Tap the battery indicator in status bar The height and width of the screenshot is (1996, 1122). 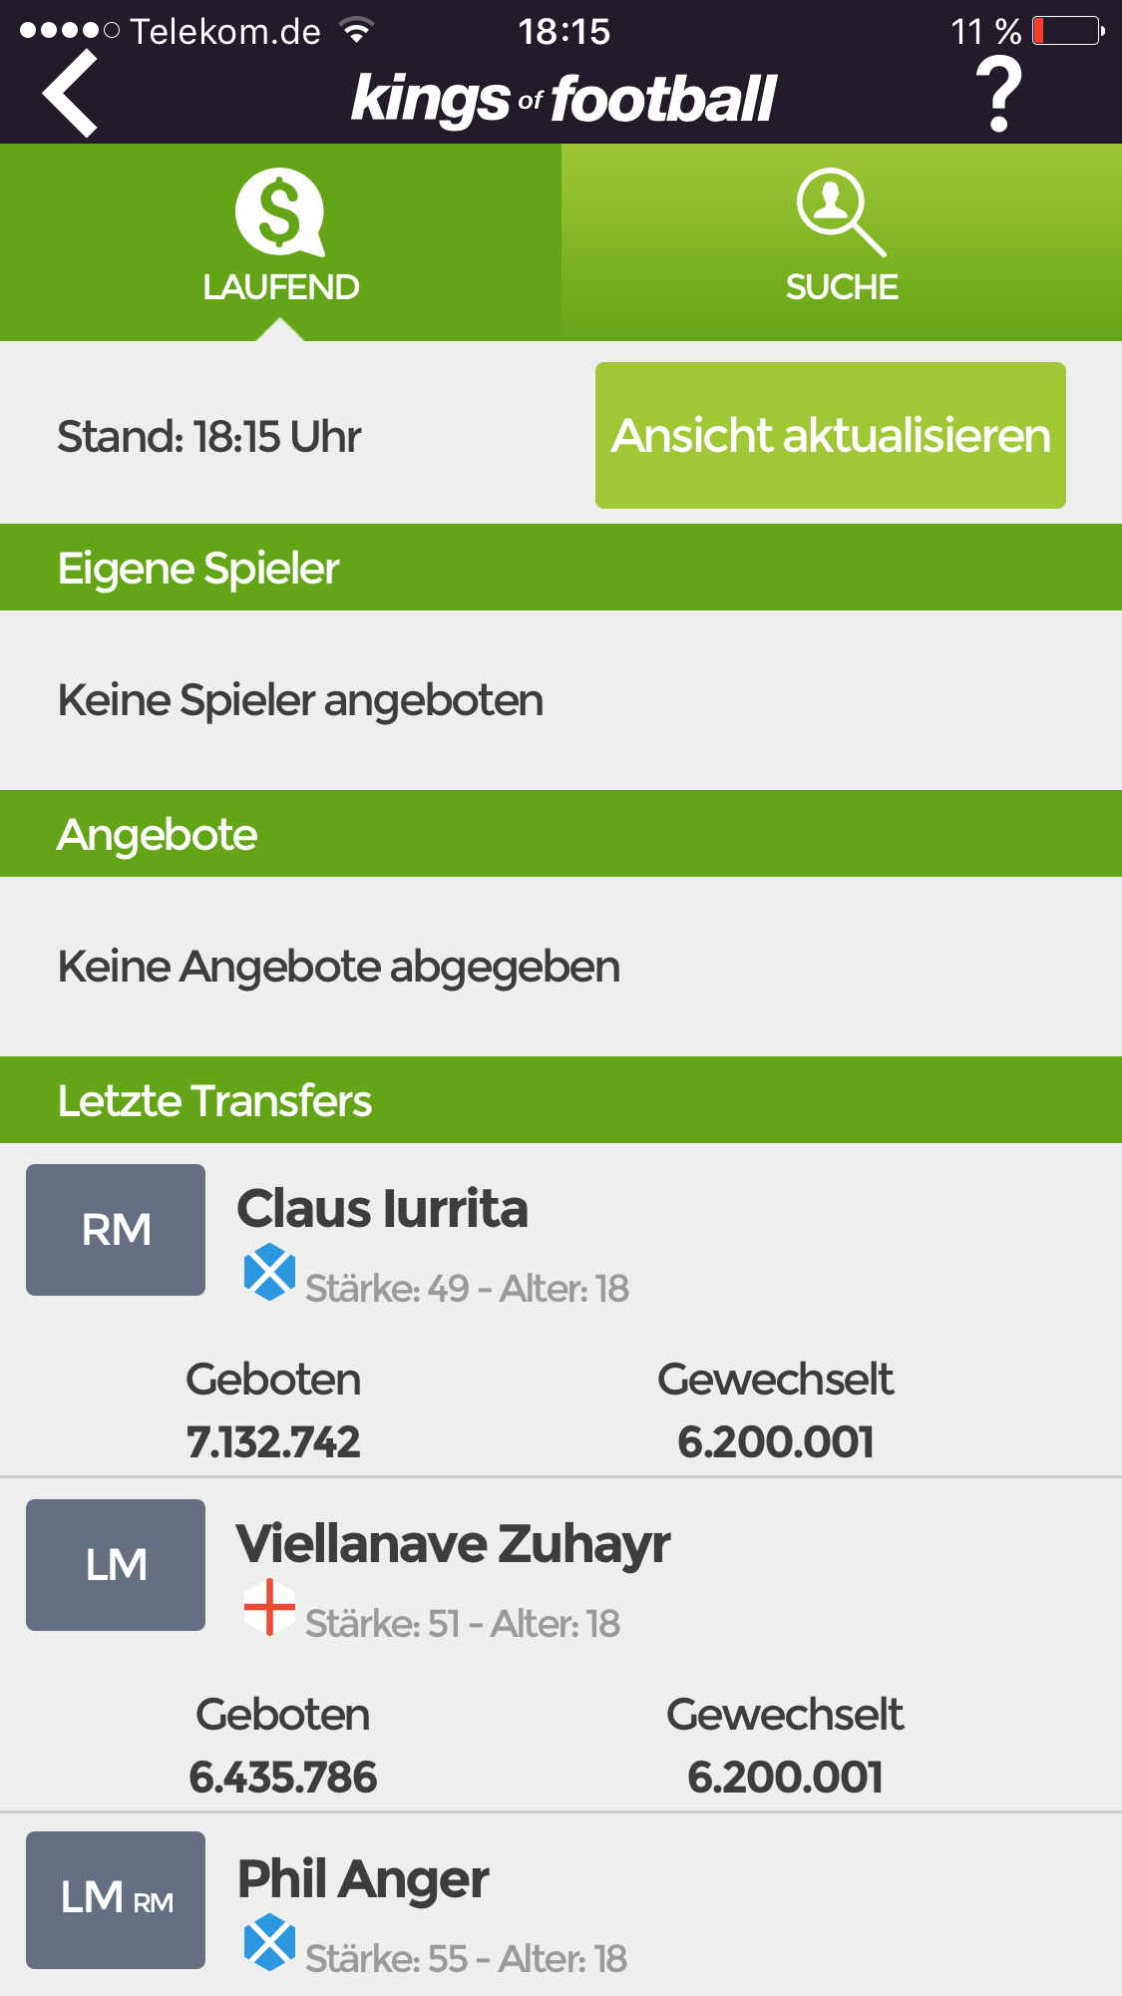tap(1068, 31)
